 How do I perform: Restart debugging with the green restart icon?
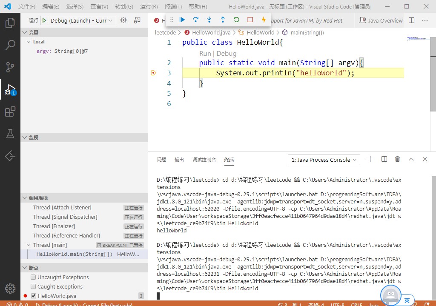236,20
